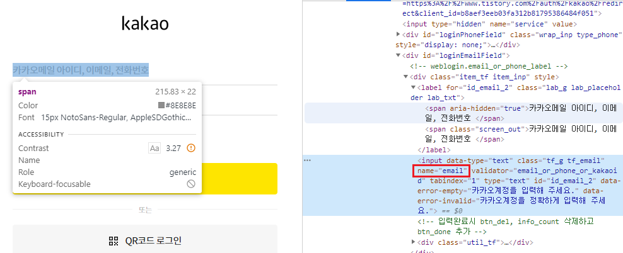Image resolution: width=623 pixels, height=253 pixels.
Task: Click the three-dot menu beside input row
Action: pyautogui.click(x=307, y=160)
